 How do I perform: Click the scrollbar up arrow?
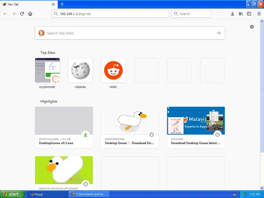[262, 21]
